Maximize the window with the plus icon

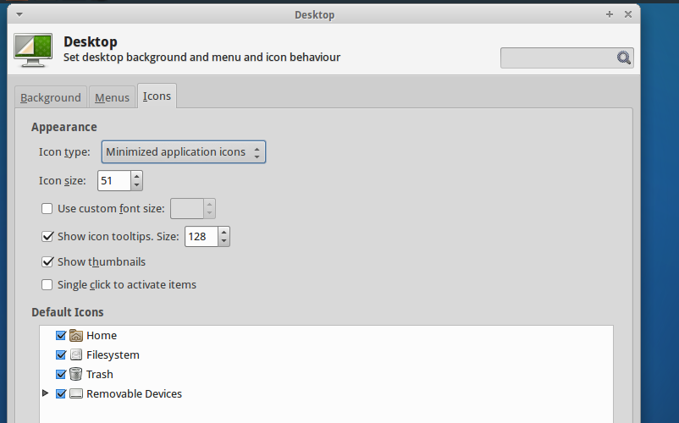point(610,14)
